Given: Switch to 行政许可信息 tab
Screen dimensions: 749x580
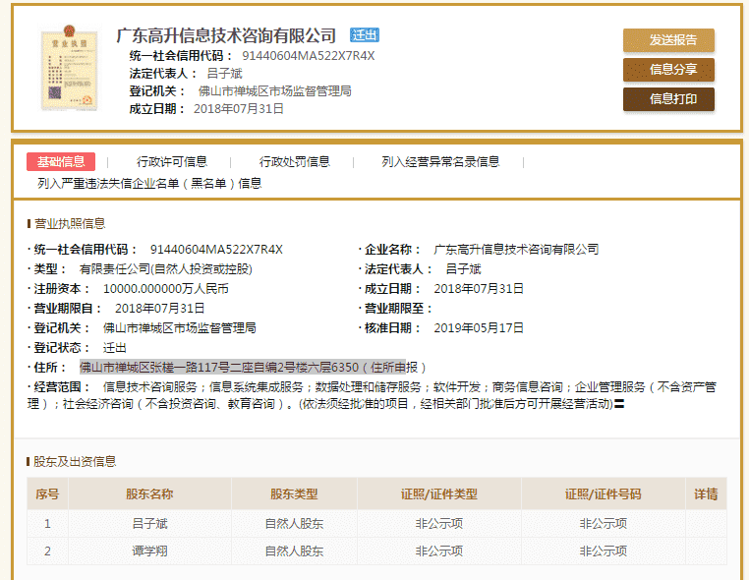Looking at the screenshot, I should click(x=171, y=162).
